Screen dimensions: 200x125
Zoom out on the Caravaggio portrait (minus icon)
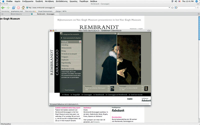pyautogui.click(x=142, y=91)
